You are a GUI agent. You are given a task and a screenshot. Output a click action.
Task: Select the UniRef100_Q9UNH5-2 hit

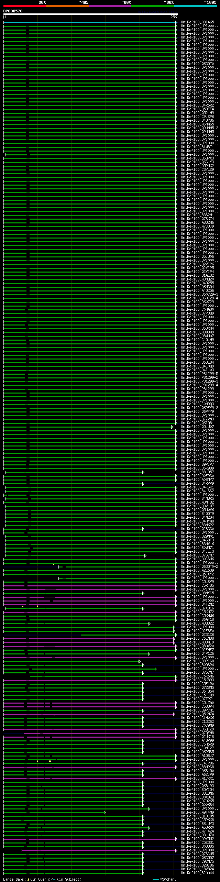(199, 128)
